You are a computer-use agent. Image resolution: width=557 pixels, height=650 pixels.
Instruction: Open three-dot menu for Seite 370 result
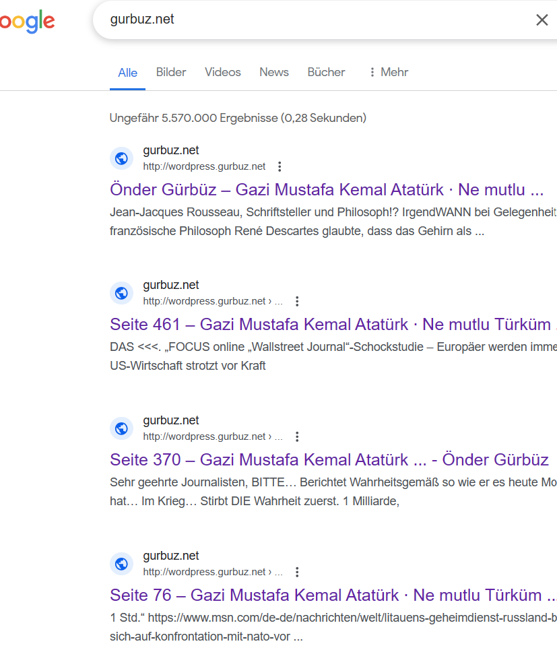[297, 436]
